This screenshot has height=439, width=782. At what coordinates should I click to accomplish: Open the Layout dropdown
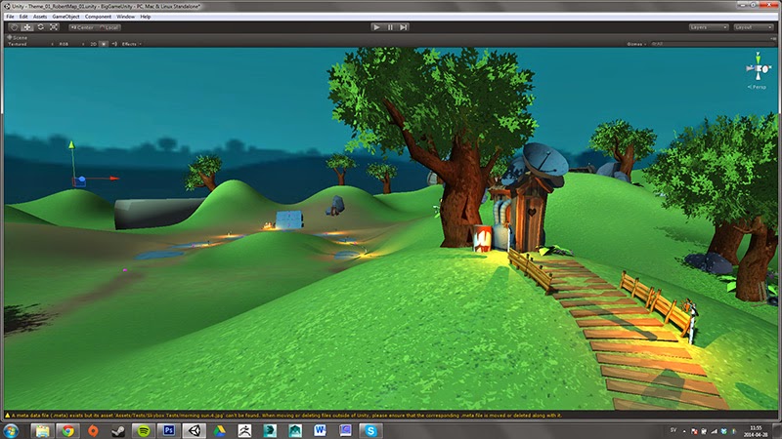(753, 27)
